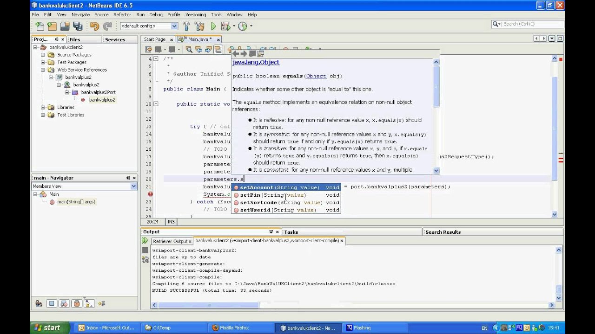Select setSortcode completion item

click(286, 202)
